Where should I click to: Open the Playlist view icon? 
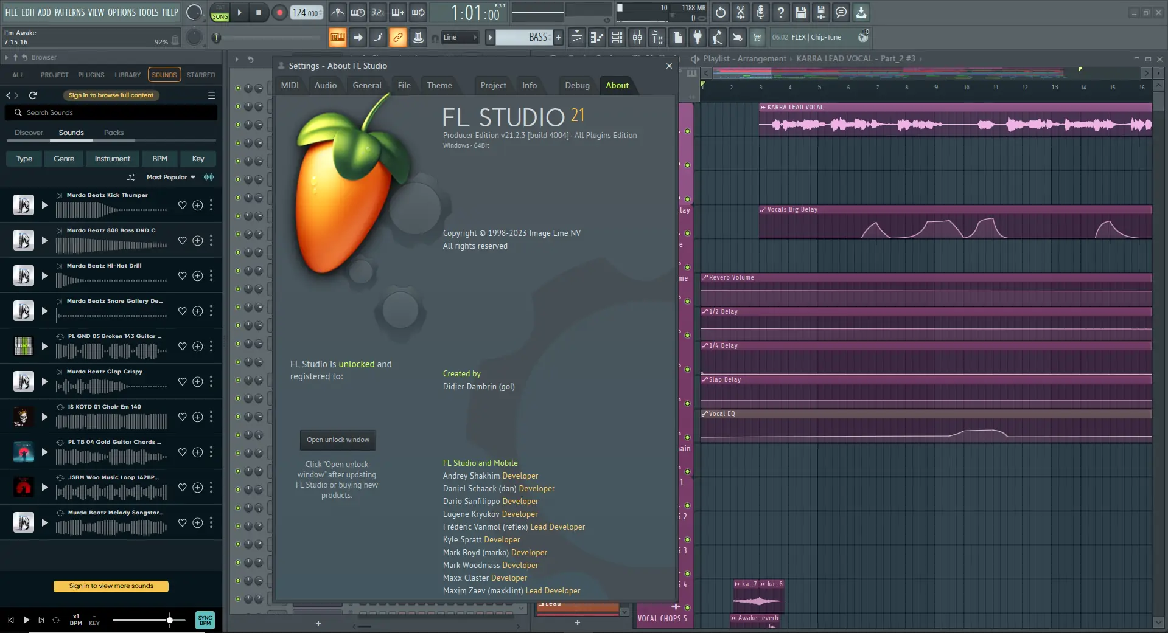[x=577, y=38]
